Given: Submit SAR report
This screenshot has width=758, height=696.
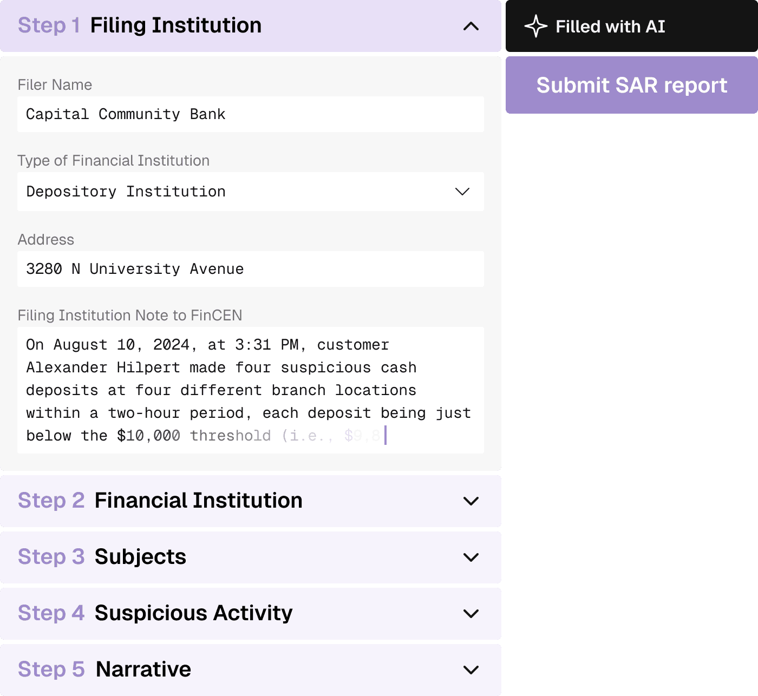Looking at the screenshot, I should pos(632,85).
